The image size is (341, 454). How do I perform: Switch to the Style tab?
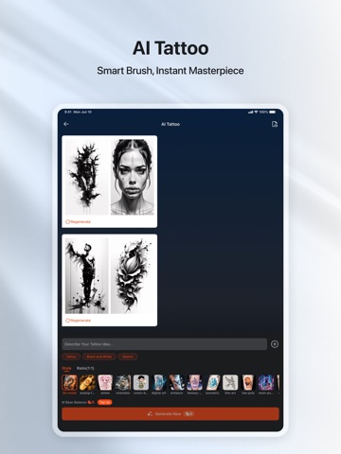(66, 368)
